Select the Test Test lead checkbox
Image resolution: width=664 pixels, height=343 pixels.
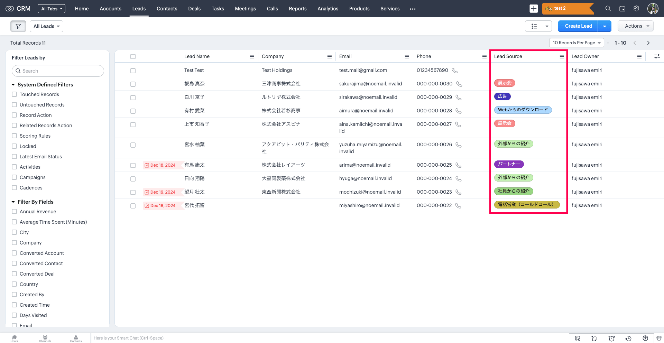[133, 71]
